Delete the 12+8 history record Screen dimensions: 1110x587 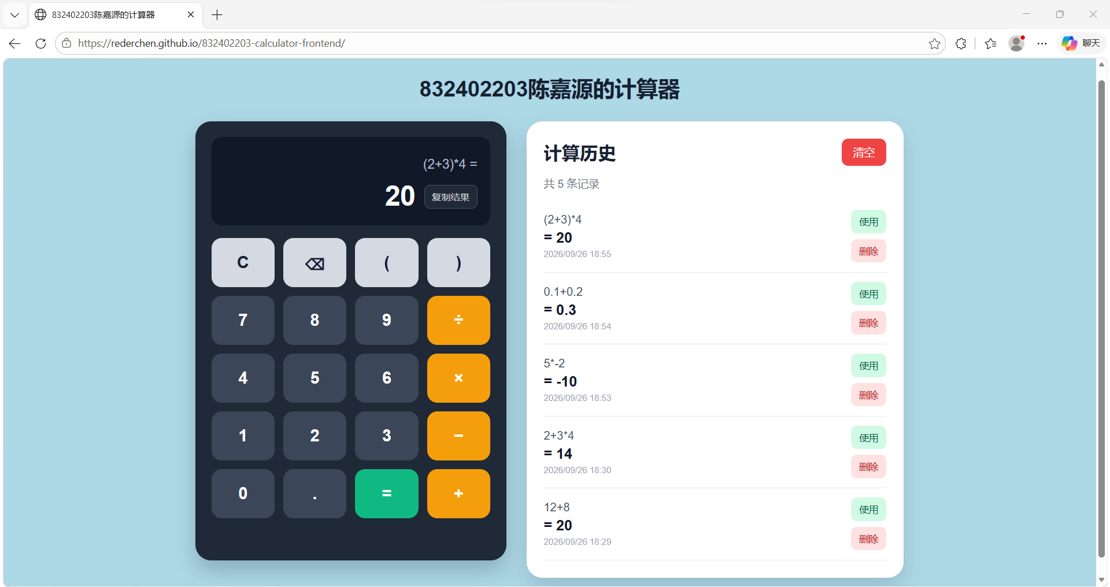pyautogui.click(x=868, y=539)
